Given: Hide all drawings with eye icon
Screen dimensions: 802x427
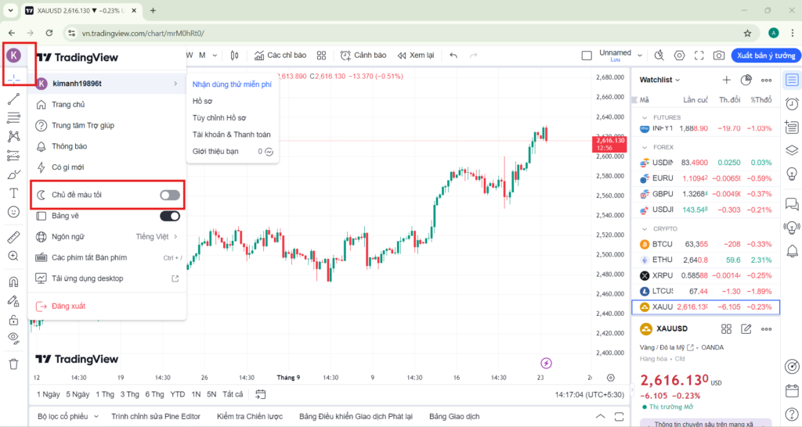Looking at the screenshot, I should (14, 338).
